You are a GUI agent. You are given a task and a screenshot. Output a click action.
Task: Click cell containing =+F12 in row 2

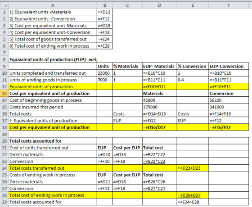(x=104, y=19)
